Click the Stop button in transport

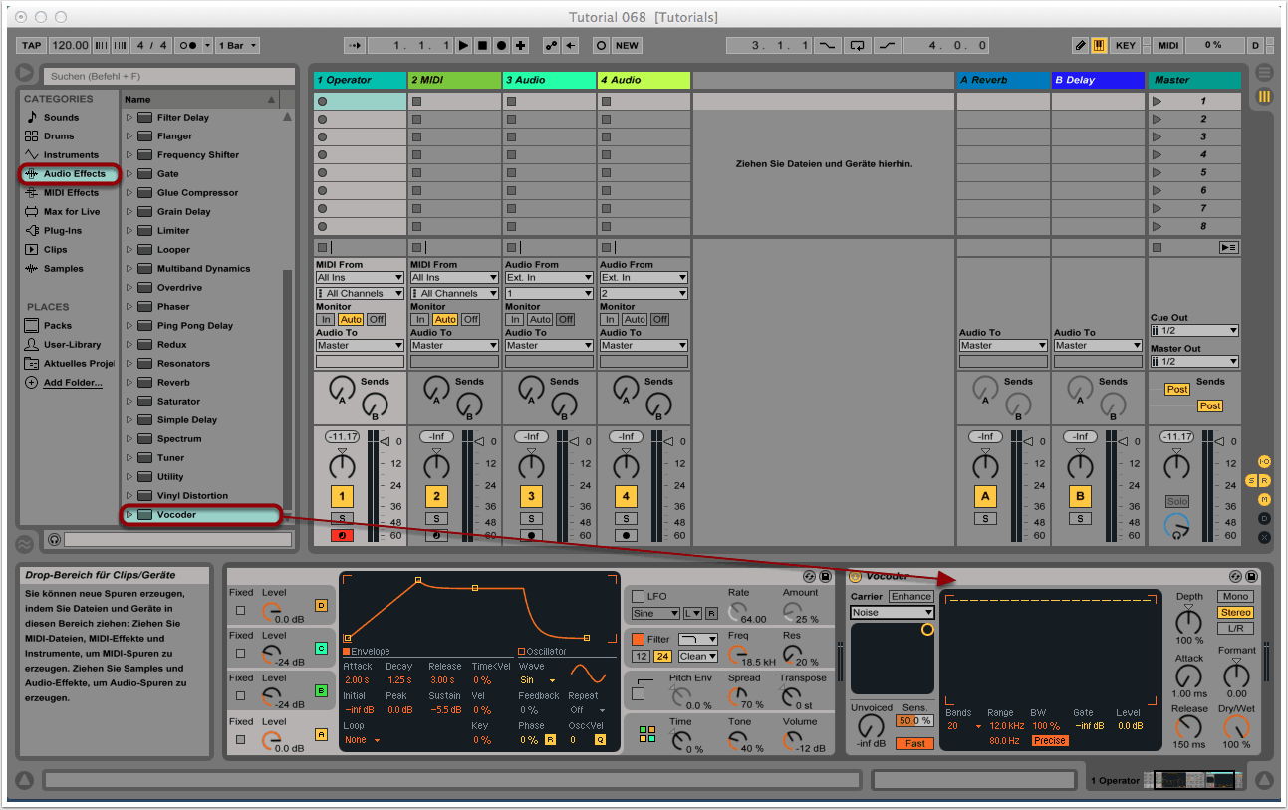click(x=482, y=45)
